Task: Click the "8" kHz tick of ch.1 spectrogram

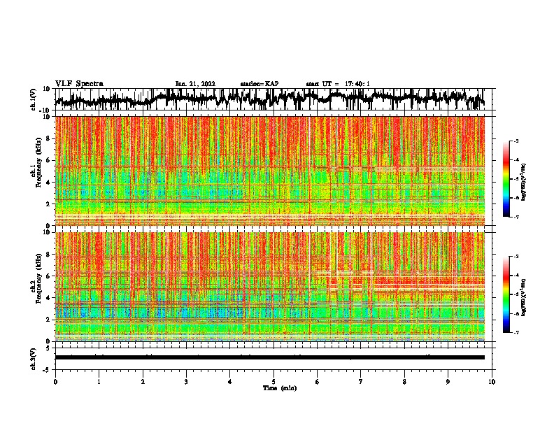Action: 48,138
